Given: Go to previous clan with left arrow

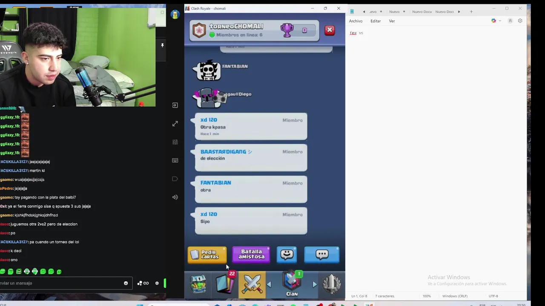Looking at the screenshot, I should [x=269, y=284].
